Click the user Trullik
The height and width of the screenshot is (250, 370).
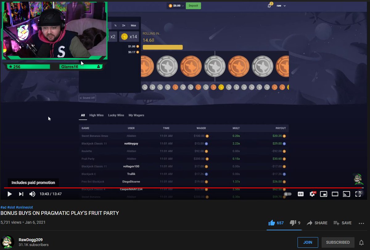click(131, 174)
